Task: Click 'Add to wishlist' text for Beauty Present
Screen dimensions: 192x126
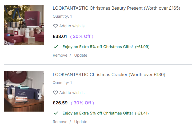Action: tap(73, 26)
